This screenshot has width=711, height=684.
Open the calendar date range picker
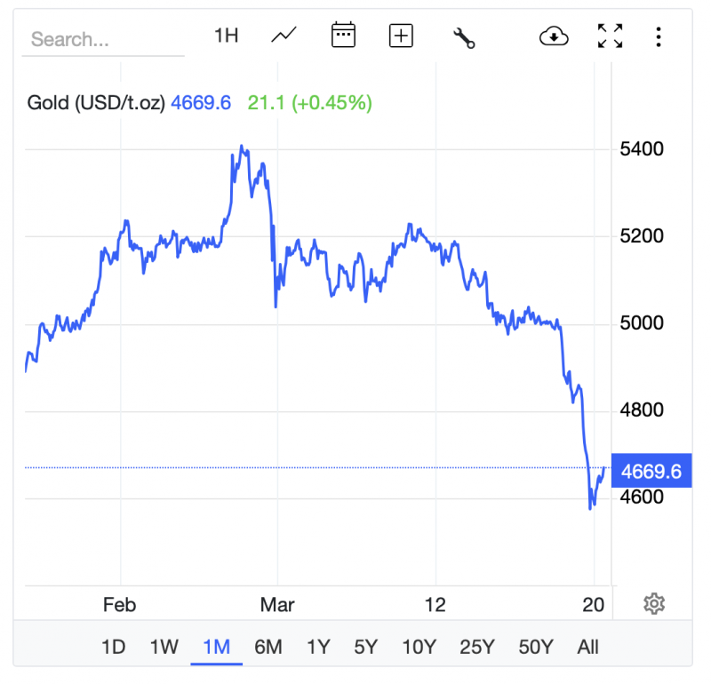[x=343, y=36]
